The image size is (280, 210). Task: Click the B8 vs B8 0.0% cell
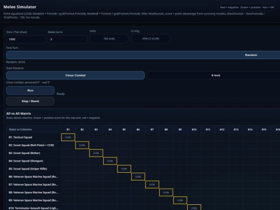(166, 192)
